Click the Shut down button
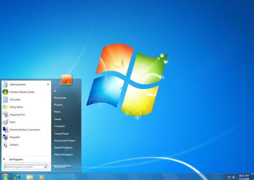The image size is (254, 180). point(60,167)
